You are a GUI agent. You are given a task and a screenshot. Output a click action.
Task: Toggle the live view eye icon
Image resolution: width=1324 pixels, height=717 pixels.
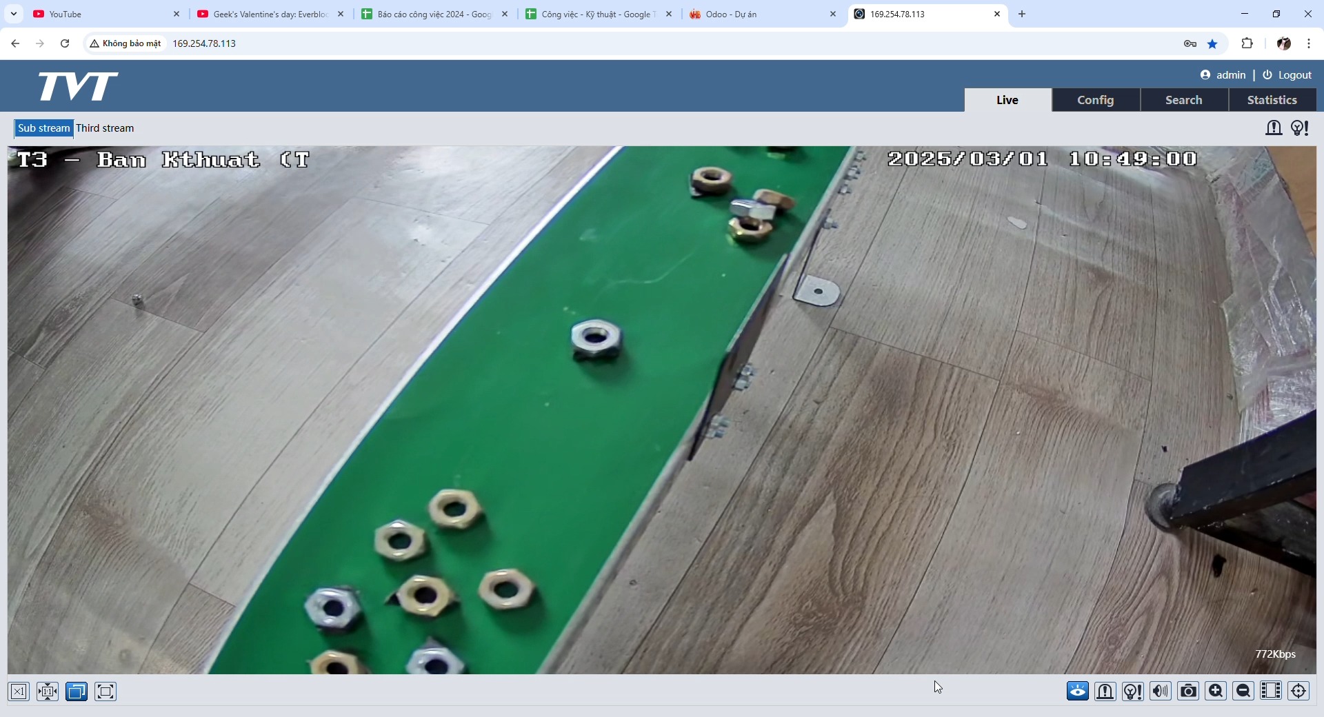[1078, 691]
